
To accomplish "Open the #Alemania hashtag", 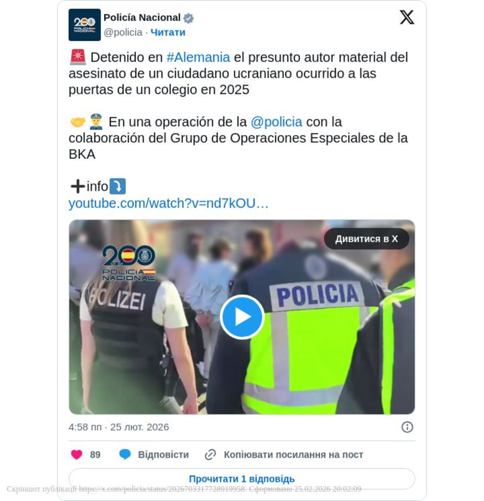I will click(x=198, y=57).
